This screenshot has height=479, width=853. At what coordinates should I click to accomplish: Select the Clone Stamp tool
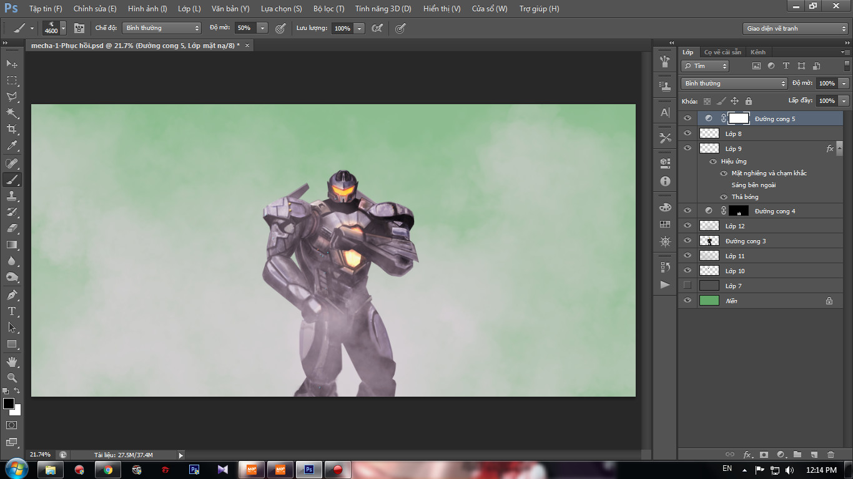(11, 195)
